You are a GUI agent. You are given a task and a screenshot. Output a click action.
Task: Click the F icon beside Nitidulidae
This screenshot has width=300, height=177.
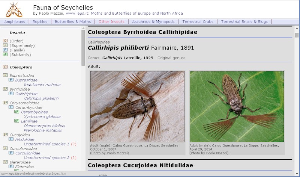(x=11, y=139)
